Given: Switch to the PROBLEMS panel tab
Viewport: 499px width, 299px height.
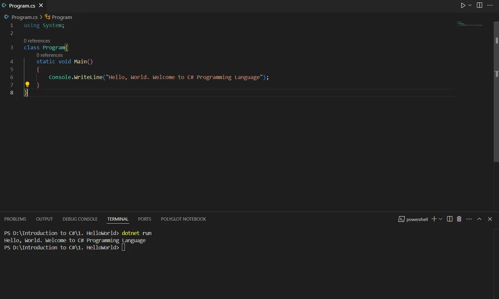Looking at the screenshot, I should [15, 219].
